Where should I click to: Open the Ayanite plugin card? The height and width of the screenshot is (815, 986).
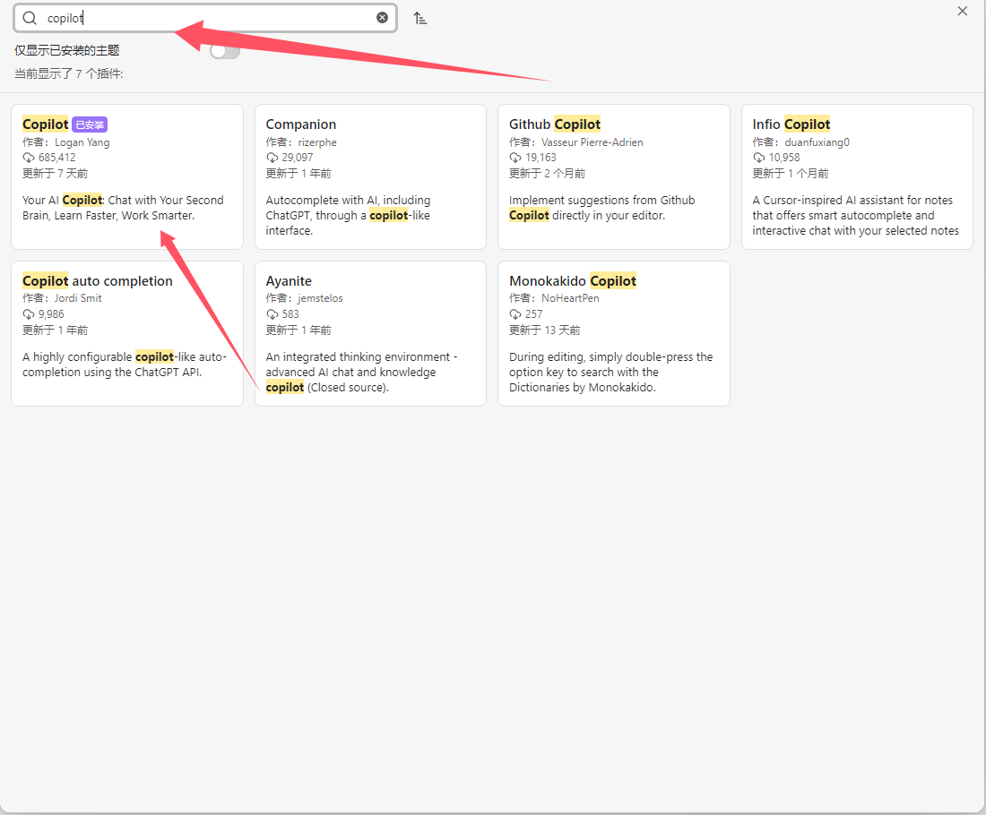370,334
